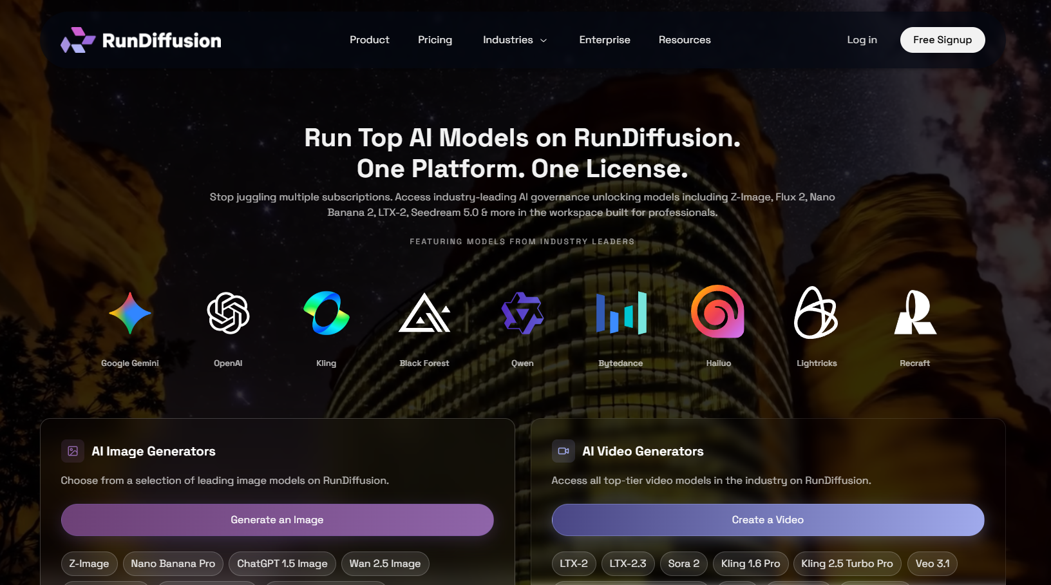Viewport: 1051px width, 585px height.
Task: Select the Google Gemini logo
Action: coord(130,313)
